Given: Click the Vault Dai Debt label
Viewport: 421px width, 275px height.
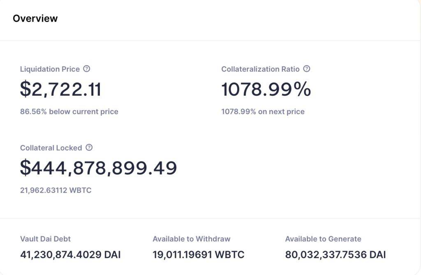Looking at the screenshot, I should point(45,239).
